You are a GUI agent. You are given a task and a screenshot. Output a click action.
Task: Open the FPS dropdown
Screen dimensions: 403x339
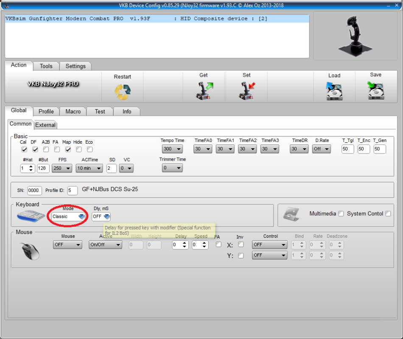pyautogui.click(x=62, y=168)
